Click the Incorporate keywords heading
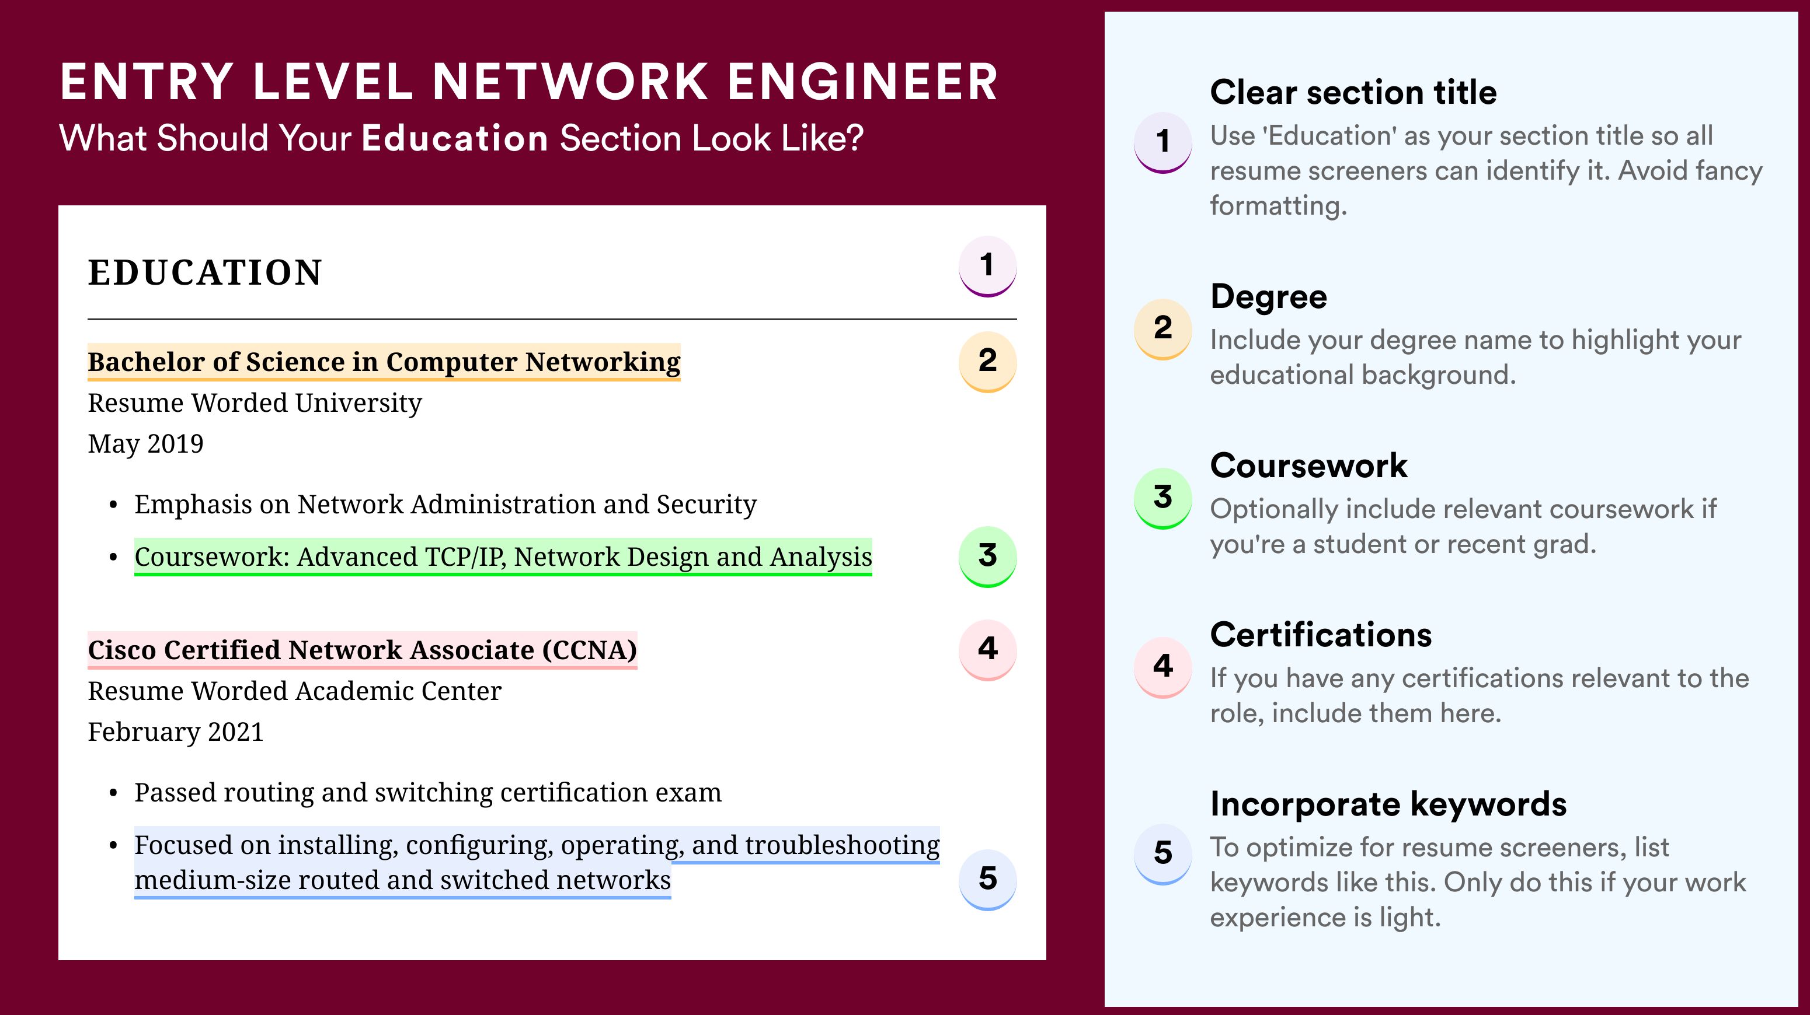Viewport: 1810px width, 1015px height. click(1388, 804)
